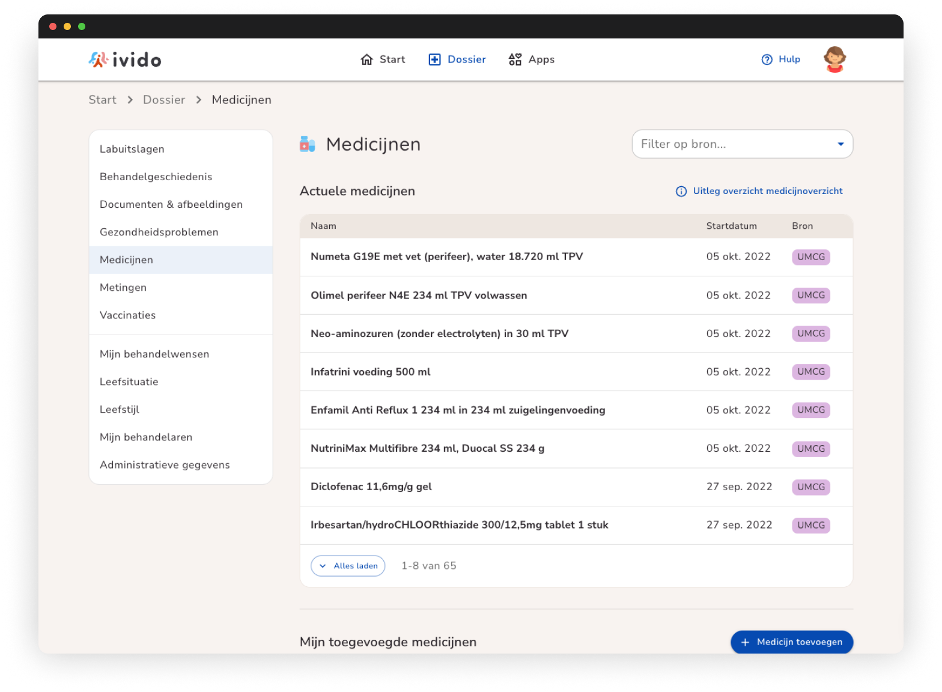
Task: Click the Medicijn toevoegen button
Action: (x=792, y=642)
